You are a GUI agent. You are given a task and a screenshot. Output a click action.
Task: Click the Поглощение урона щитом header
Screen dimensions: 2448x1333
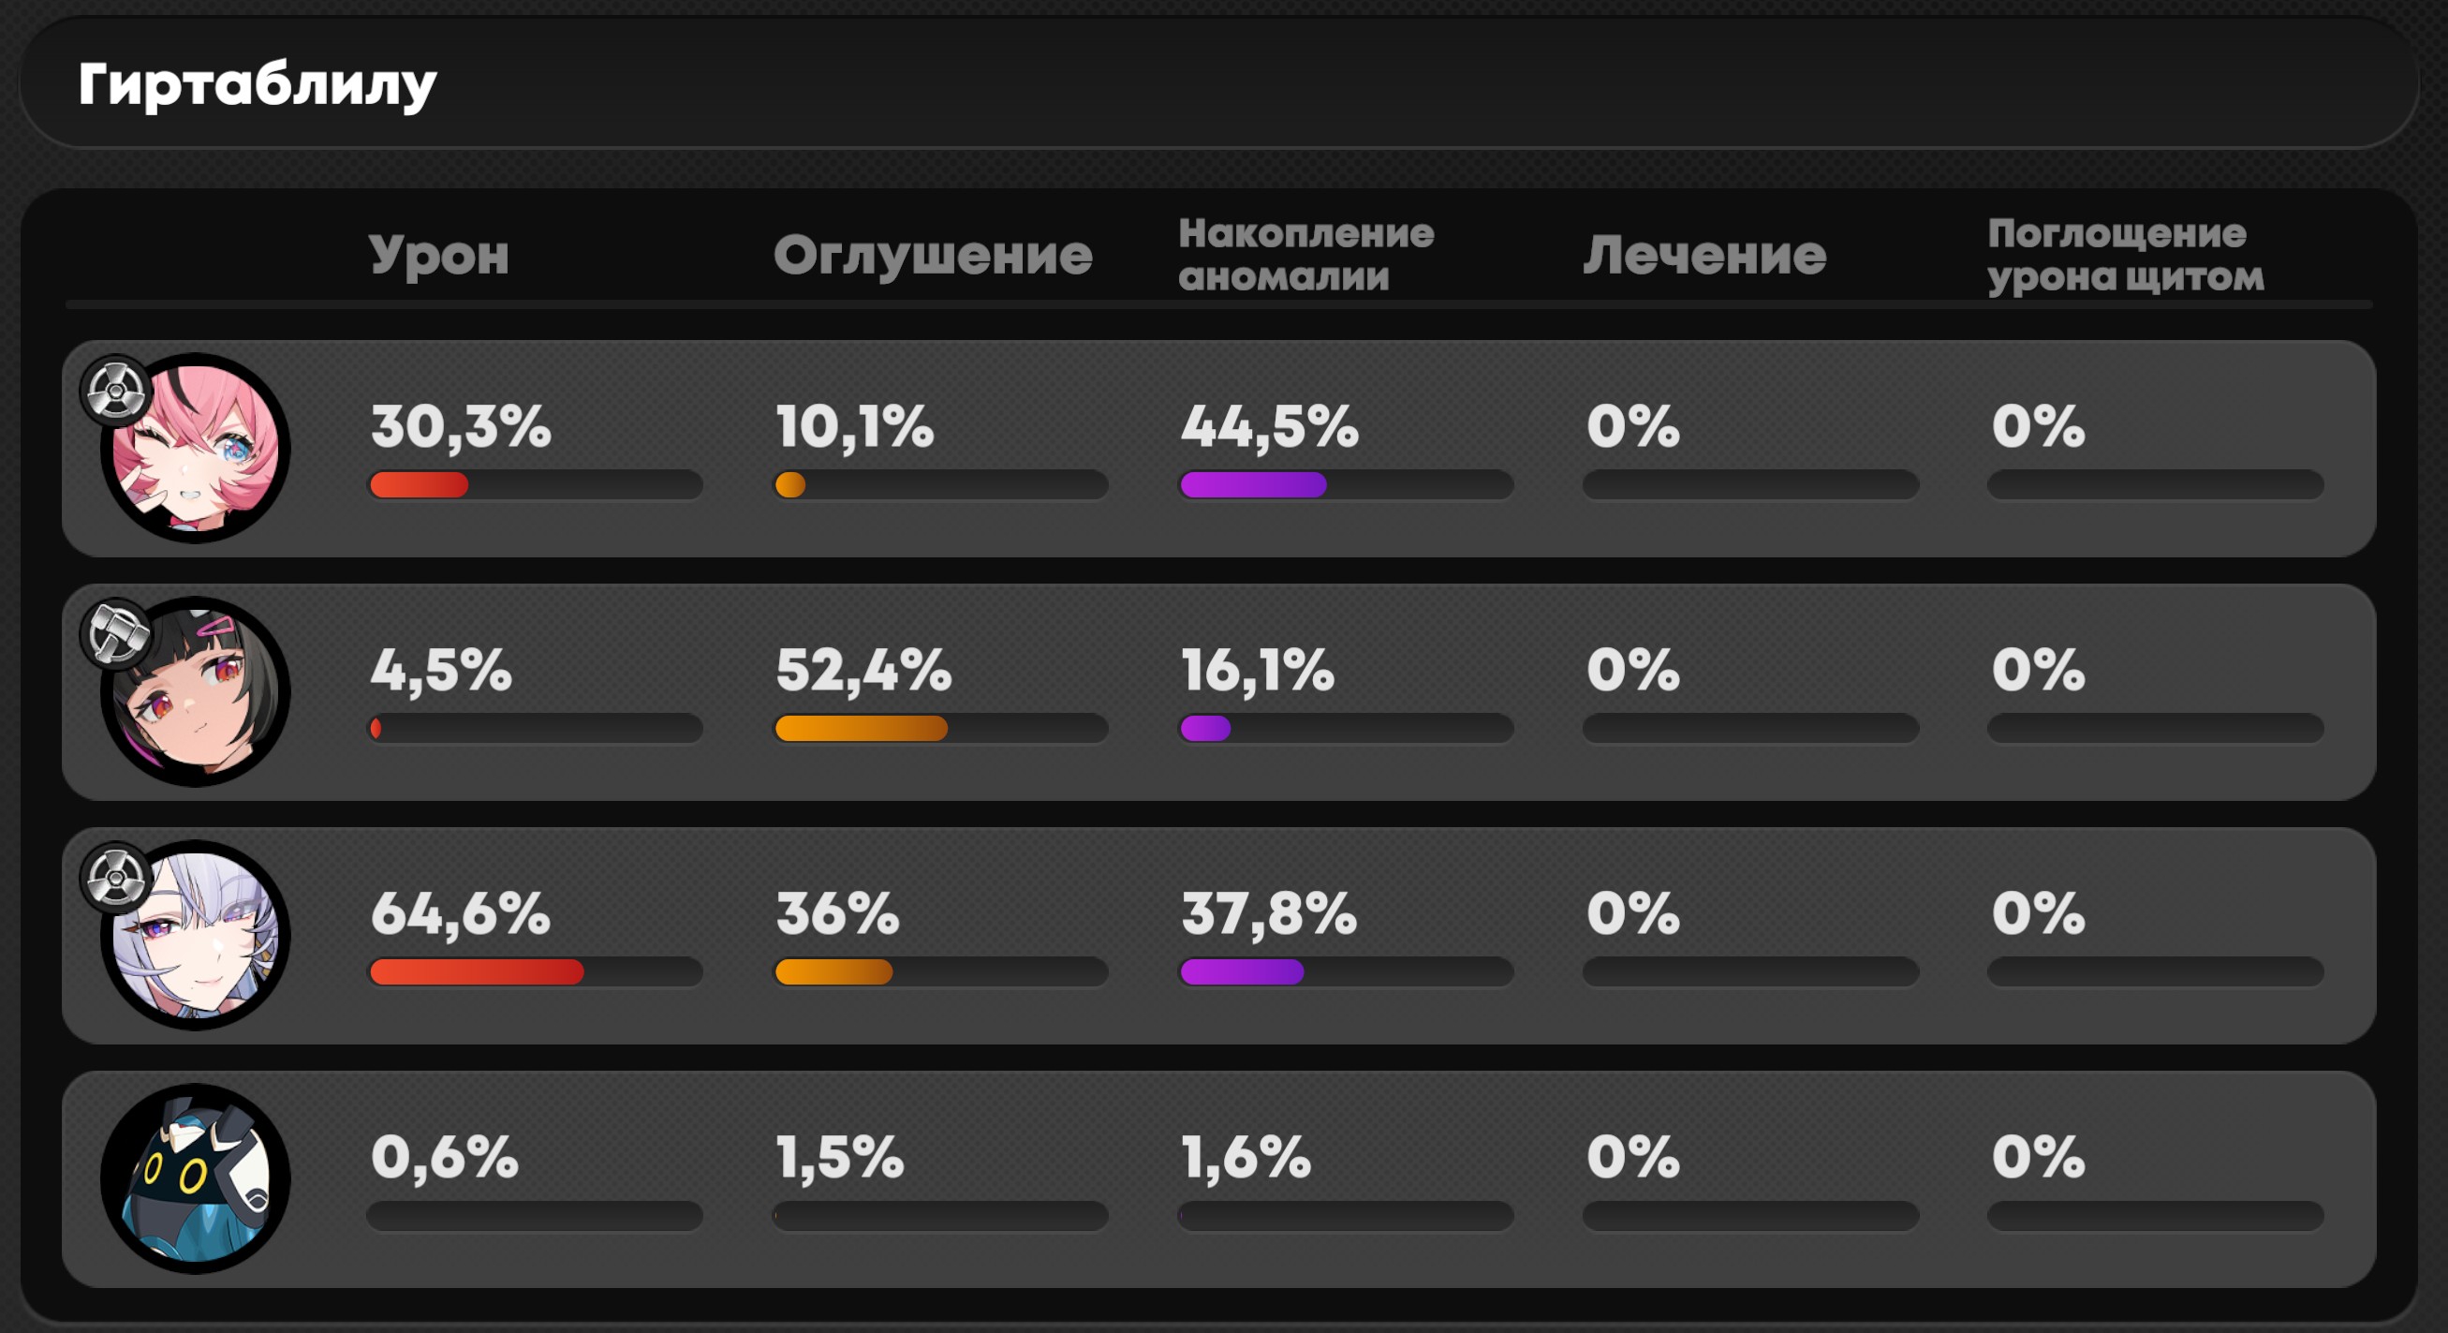2127,255
